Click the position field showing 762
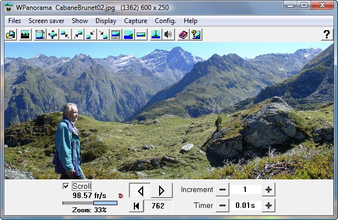Viewport: 338px width, 220px height. click(x=158, y=206)
